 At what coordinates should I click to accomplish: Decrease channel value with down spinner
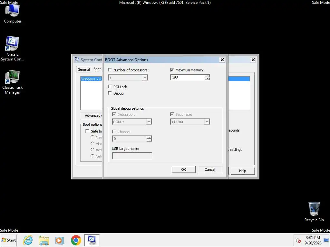pos(149,140)
